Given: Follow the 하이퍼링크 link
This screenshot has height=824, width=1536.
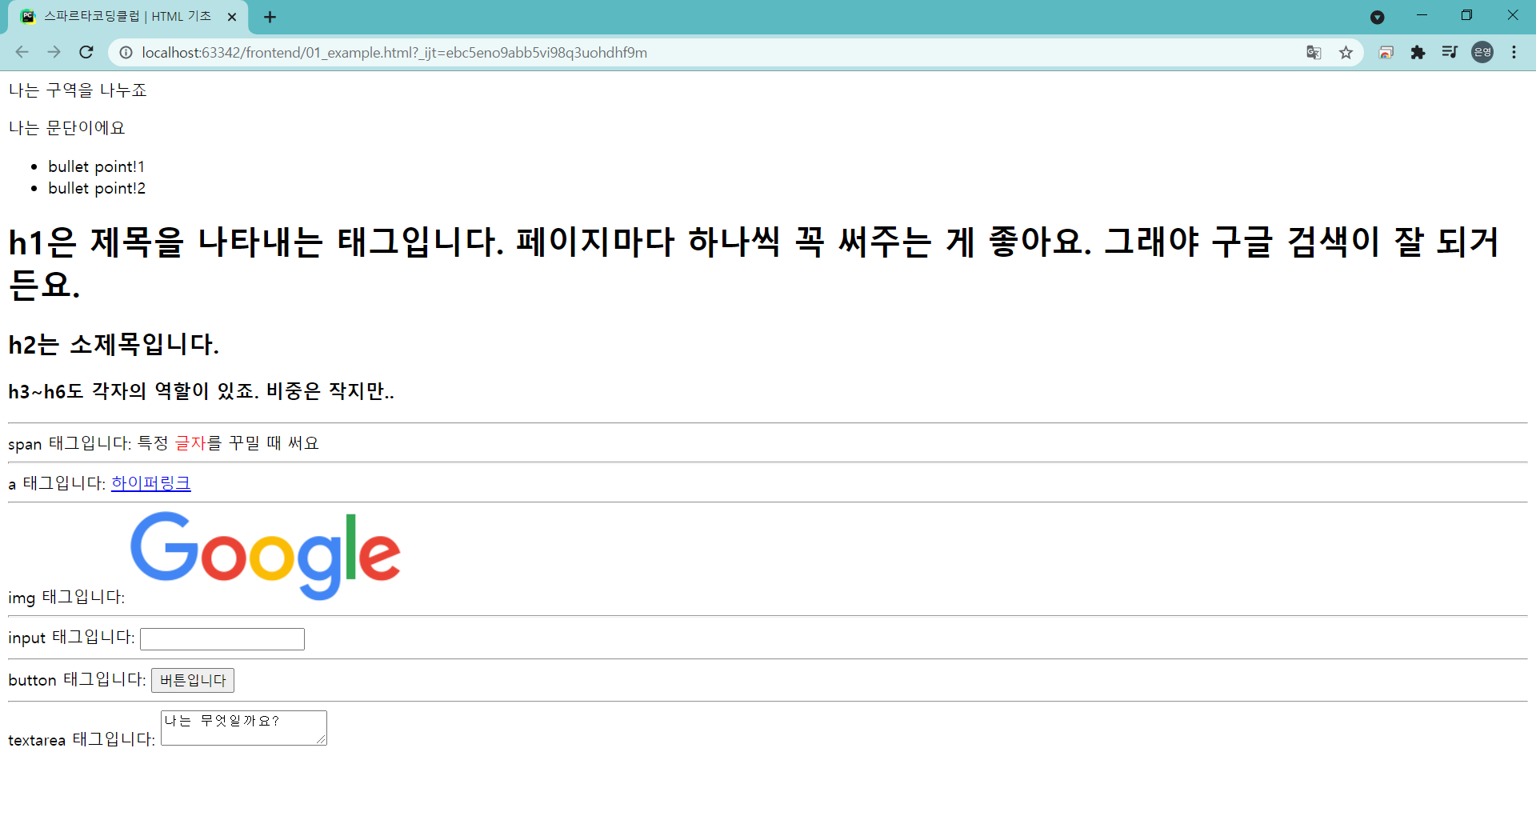Looking at the screenshot, I should pyautogui.click(x=151, y=483).
